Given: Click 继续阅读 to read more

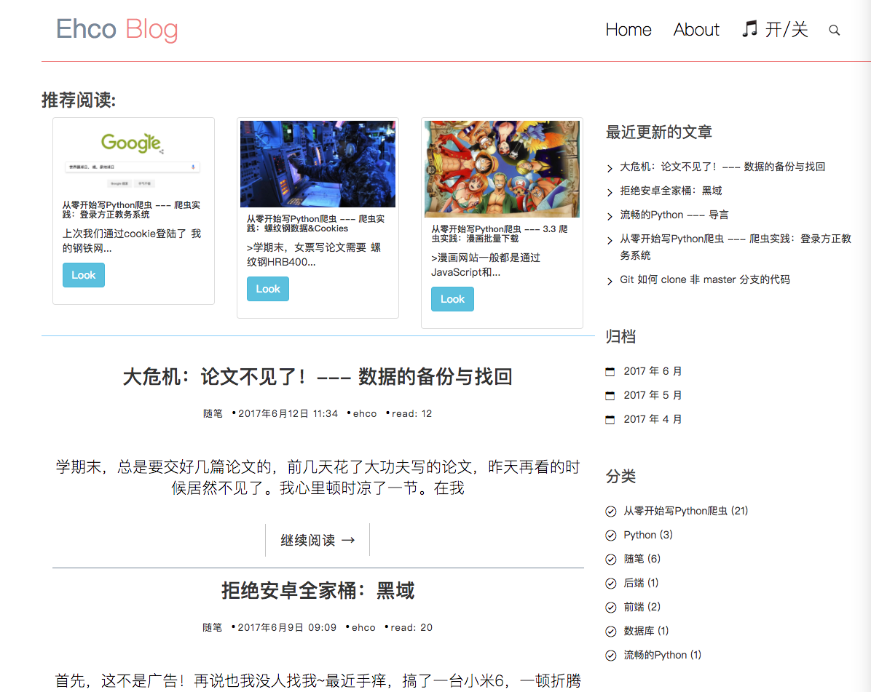Looking at the screenshot, I should pos(318,540).
